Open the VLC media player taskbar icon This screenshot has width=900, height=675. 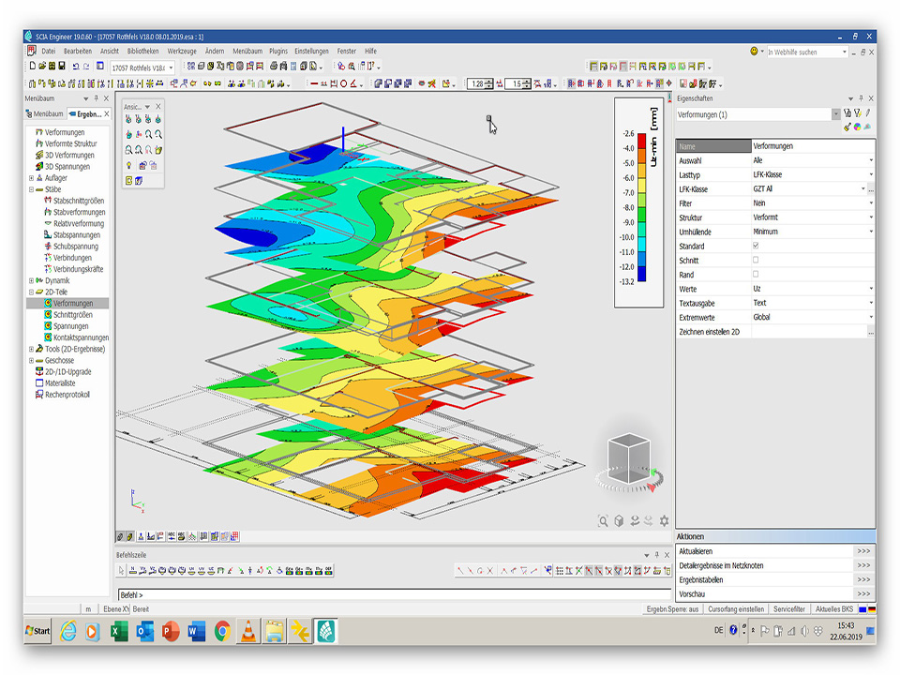248,631
